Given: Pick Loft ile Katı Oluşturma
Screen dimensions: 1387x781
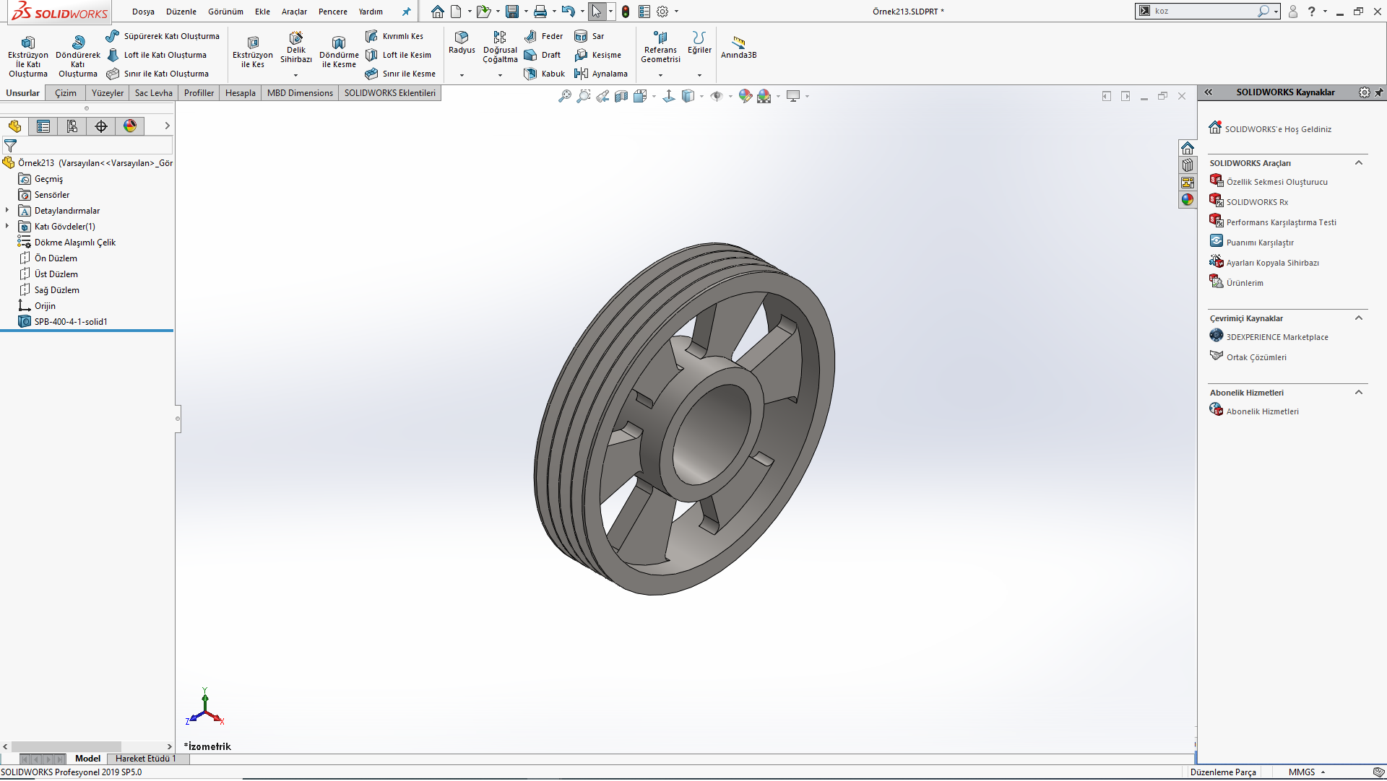Looking at the screenshot, I should [156, 55].
